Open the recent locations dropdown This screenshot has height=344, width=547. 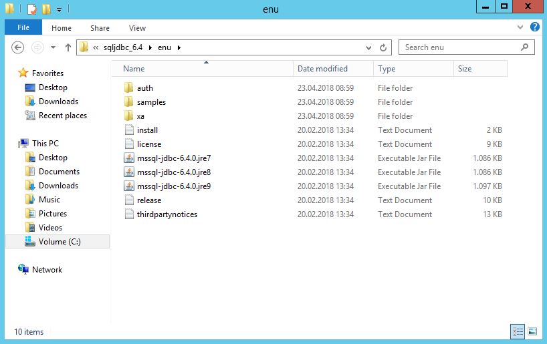pos(53,47)
